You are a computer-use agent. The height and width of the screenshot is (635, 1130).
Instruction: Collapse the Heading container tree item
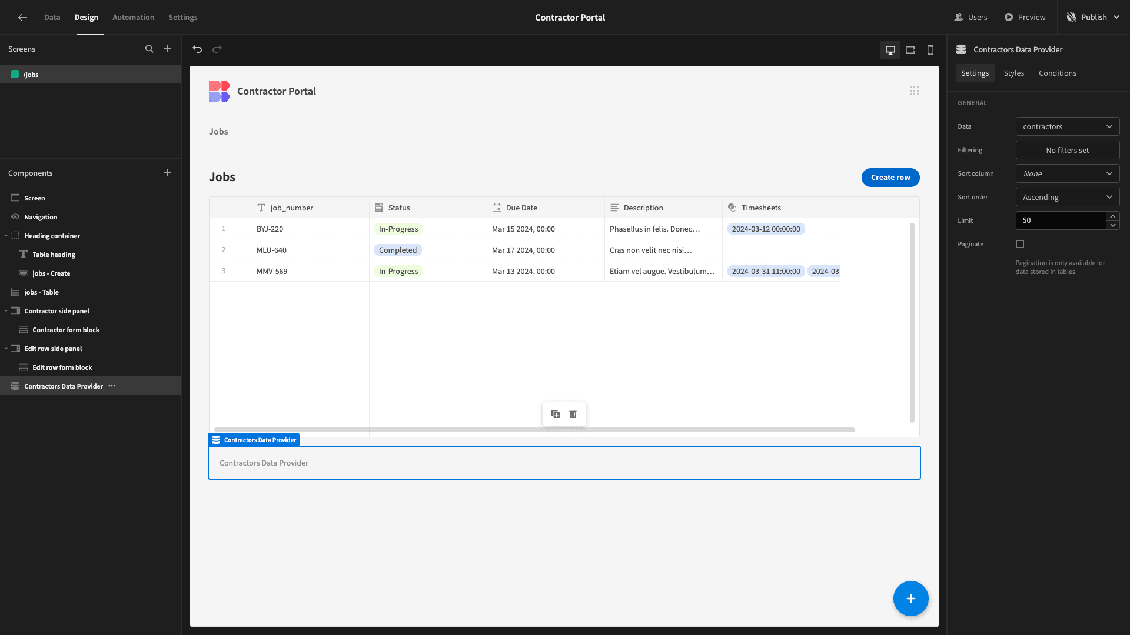pyautogui.click(x=6, y=236)
